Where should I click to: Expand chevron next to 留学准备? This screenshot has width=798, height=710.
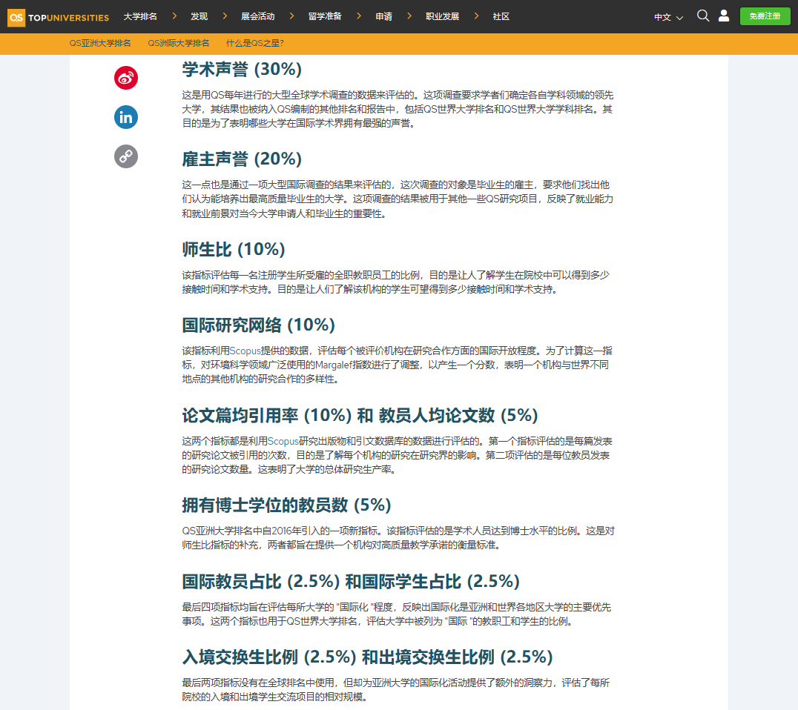359,16
